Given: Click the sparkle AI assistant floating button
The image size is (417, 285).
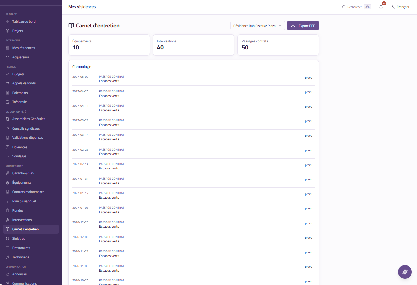Looking at the screenshot, I should click(405, 272).
